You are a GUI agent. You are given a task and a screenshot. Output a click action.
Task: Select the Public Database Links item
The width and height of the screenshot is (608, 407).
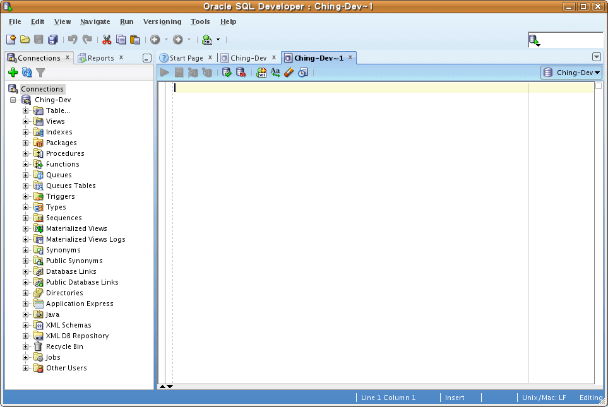82,282
